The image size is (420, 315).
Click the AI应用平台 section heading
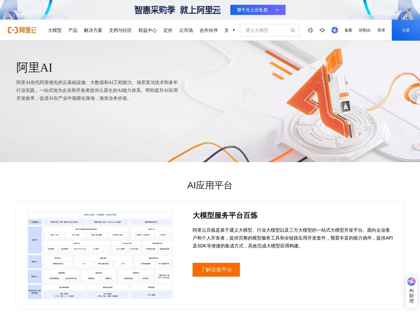[210, 185]
